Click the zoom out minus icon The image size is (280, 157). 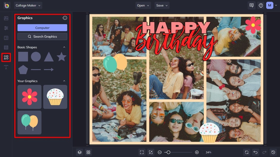[160, 152]
